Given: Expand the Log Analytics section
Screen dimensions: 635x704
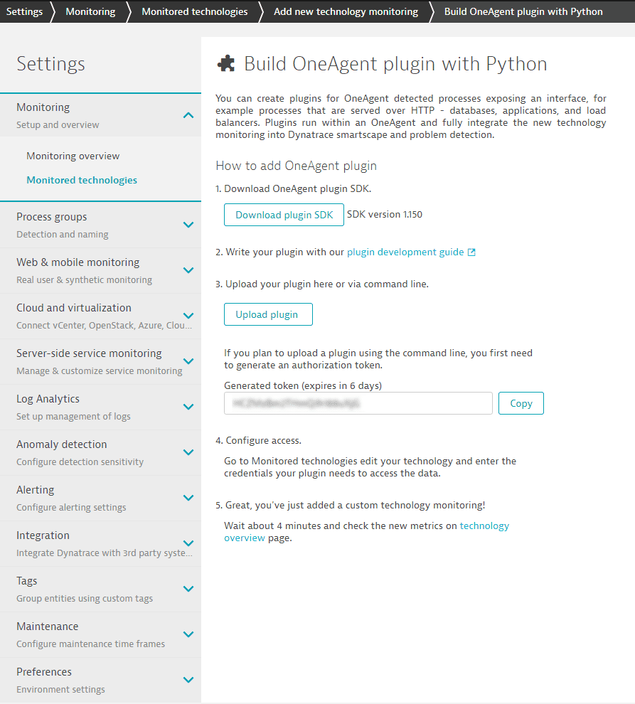Looking at the screenshot, I should pyautogui.click(x=188, y=407).
